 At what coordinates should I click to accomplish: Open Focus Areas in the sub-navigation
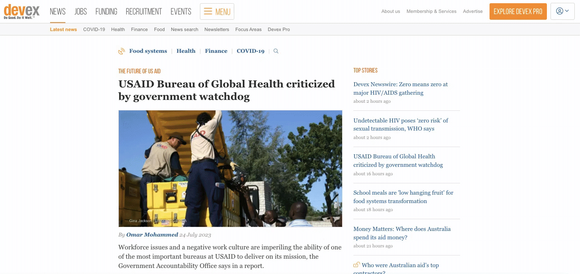pos(248,29)
